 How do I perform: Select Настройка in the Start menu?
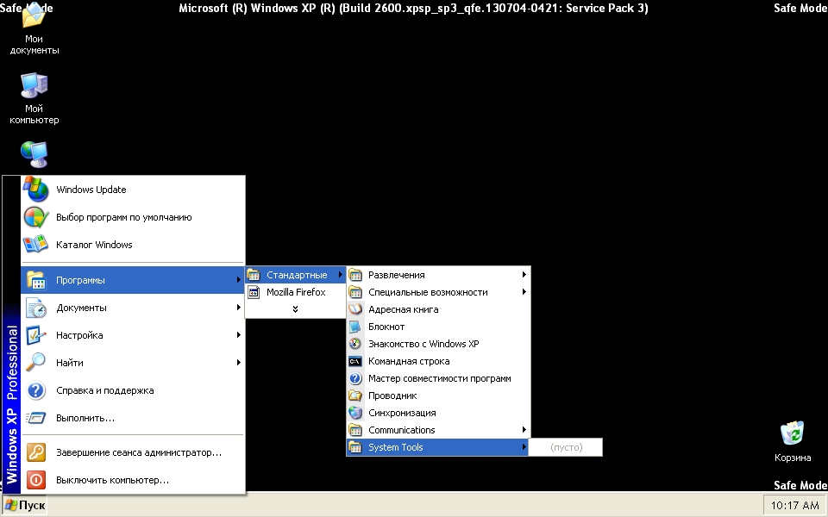coord(79,335)
